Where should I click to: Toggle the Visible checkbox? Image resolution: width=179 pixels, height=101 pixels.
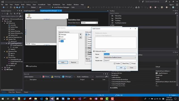tap(115, 63)
